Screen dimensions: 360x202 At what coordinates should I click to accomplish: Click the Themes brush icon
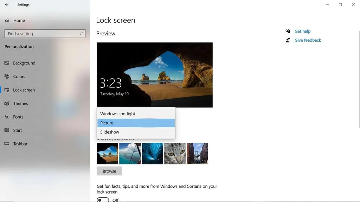click(x=7, y=103)
